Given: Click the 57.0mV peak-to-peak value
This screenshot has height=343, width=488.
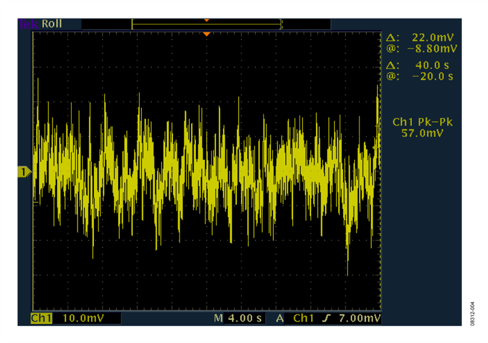Looking at the screenshot, I should [422, 133].
